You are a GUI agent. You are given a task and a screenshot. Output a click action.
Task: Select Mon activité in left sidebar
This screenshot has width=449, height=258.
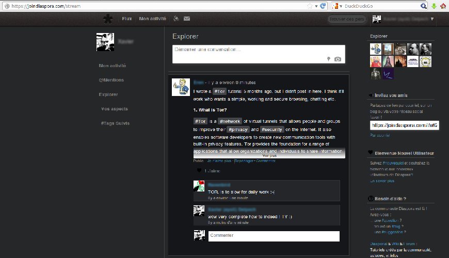pos(113,66)
